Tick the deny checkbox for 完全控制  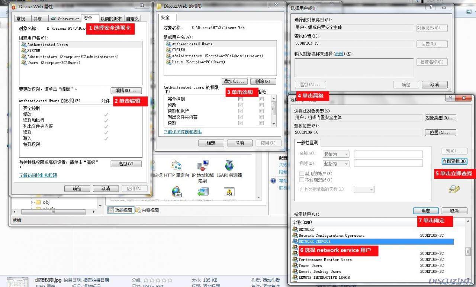262,99
